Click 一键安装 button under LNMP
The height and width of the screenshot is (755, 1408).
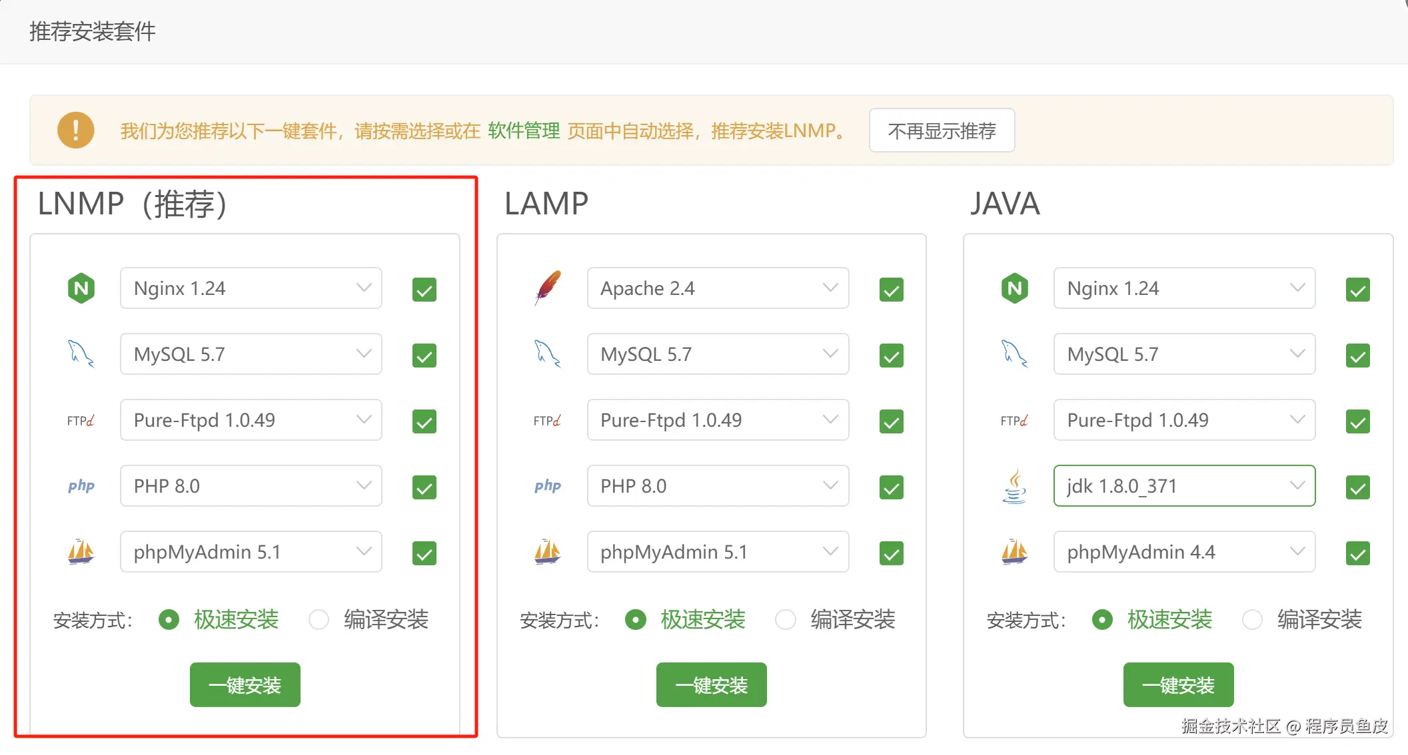point(245,684)
